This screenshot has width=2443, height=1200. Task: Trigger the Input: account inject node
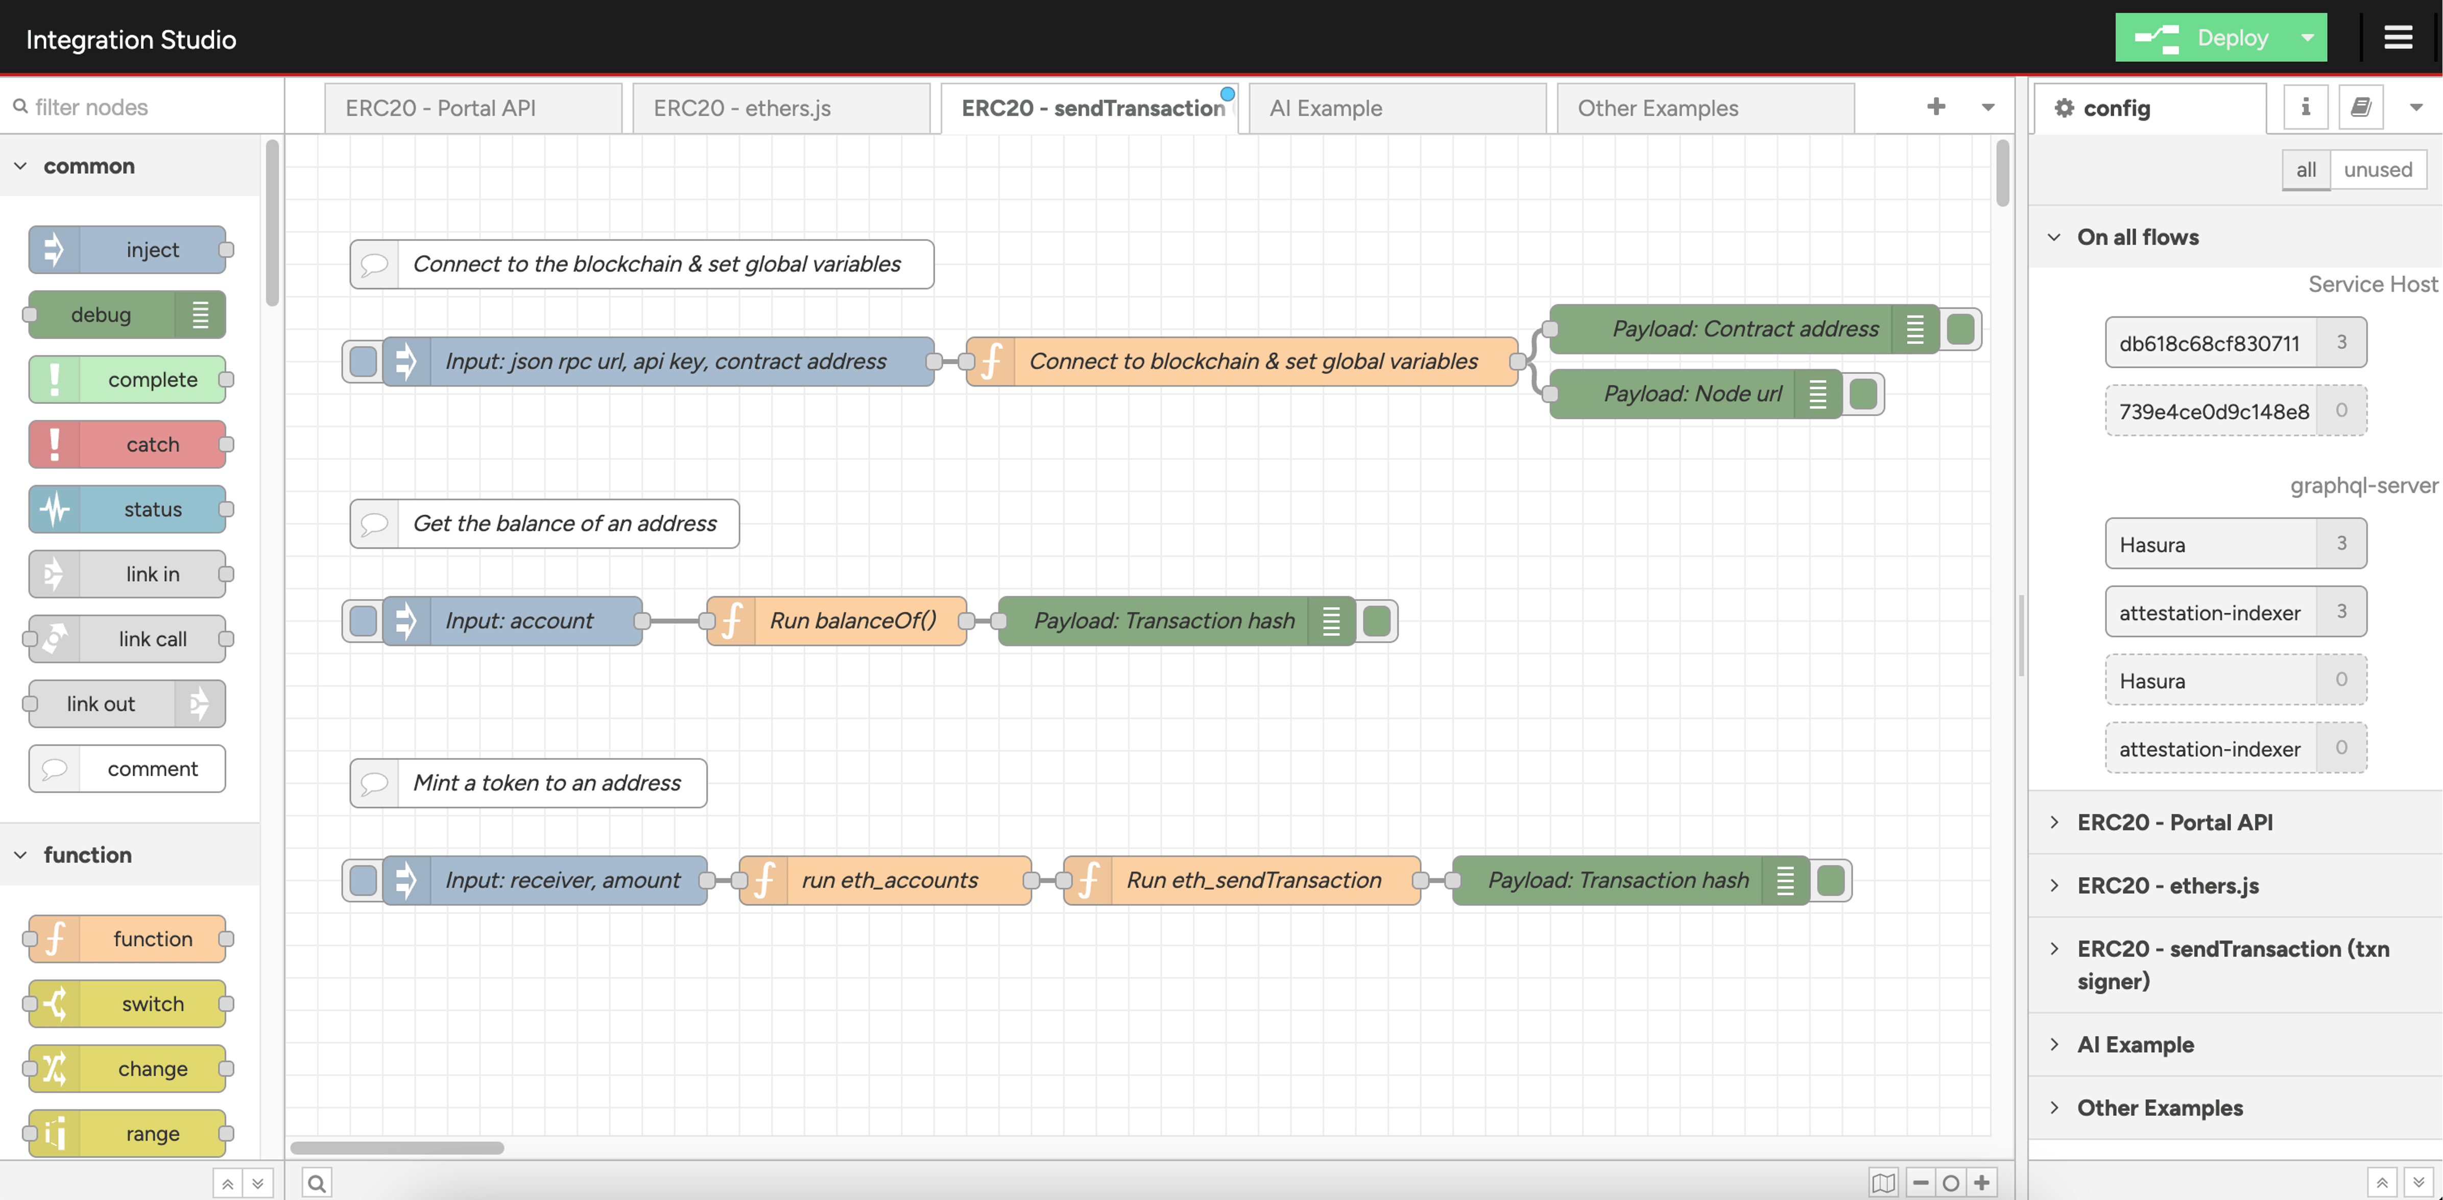[x=362, y=620]
